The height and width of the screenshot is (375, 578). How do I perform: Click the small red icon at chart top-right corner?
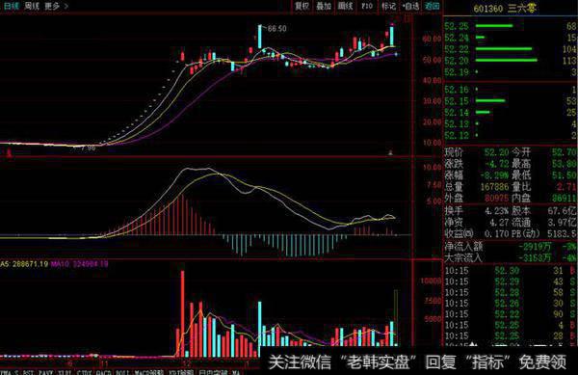tap(407, 18)
